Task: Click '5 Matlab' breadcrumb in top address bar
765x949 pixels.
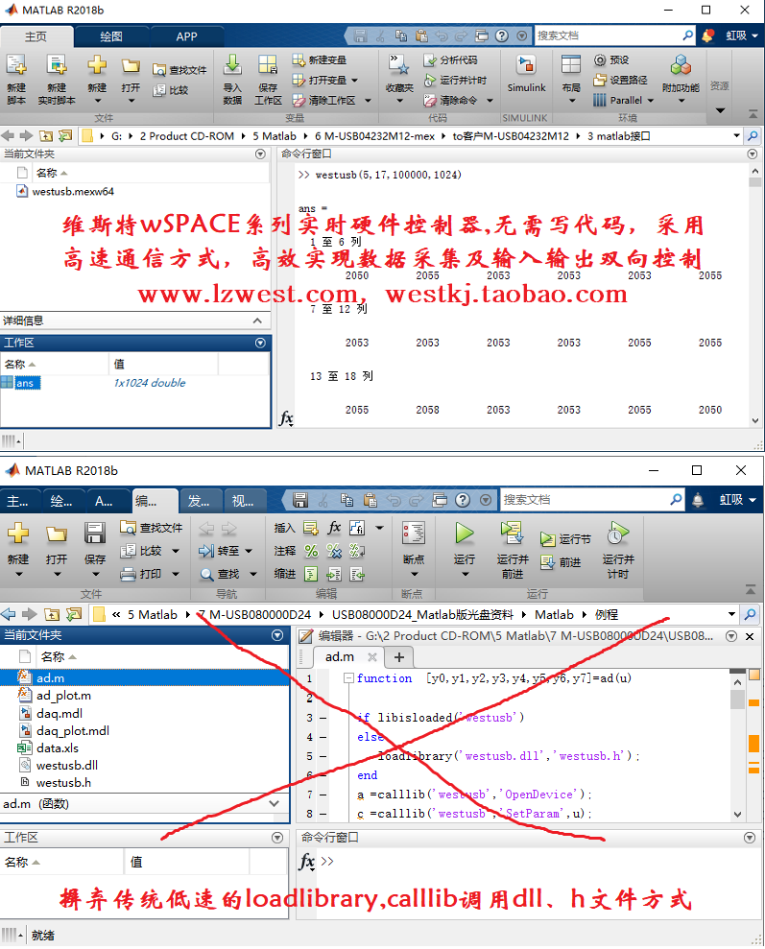Action: tap(275, 136)
